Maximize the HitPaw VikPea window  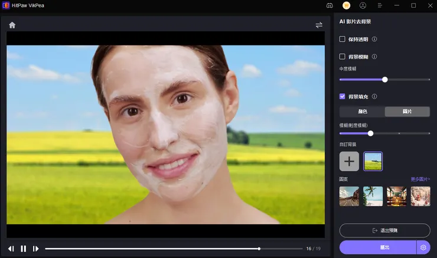(413, 5)
